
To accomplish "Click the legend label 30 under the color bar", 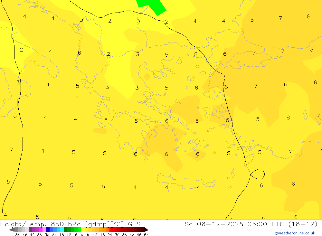I will (x=117, y=235).
